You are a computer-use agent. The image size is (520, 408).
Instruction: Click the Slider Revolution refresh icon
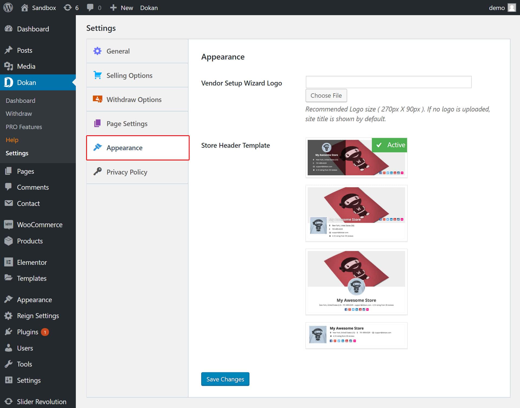[9, 402]
